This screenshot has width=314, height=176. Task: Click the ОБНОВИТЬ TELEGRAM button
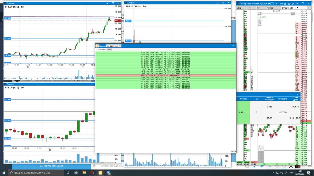coord(51,166)
